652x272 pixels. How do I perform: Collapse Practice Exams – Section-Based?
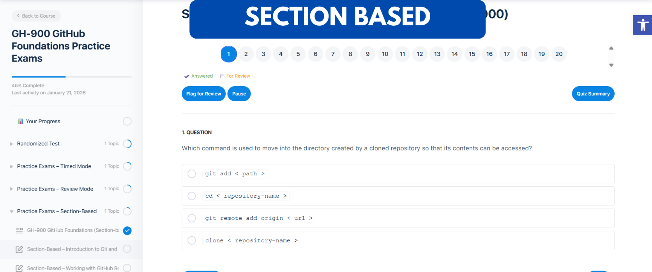click(x=12, y=212)
